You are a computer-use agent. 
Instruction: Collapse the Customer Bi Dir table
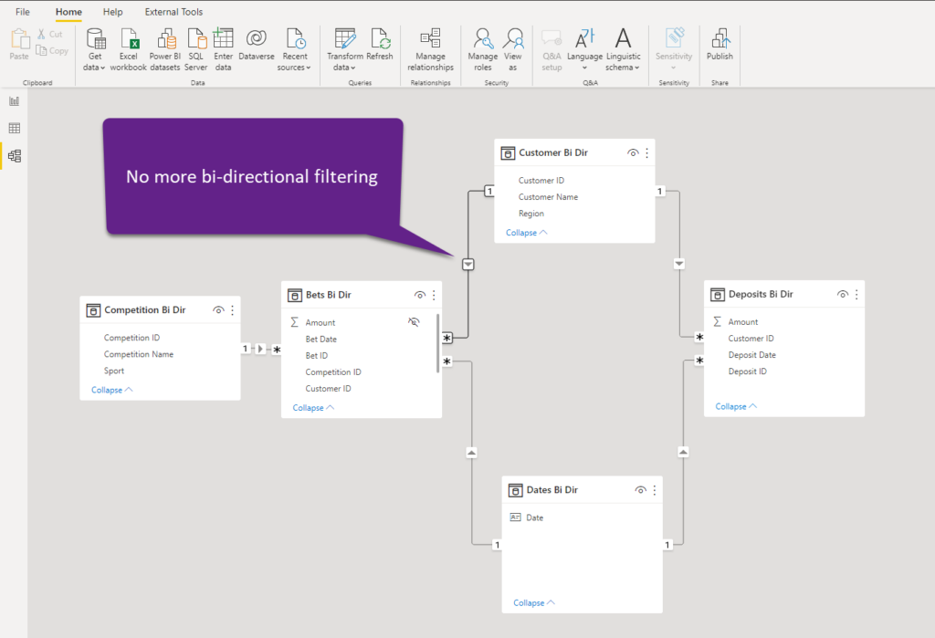pos(527,233)
